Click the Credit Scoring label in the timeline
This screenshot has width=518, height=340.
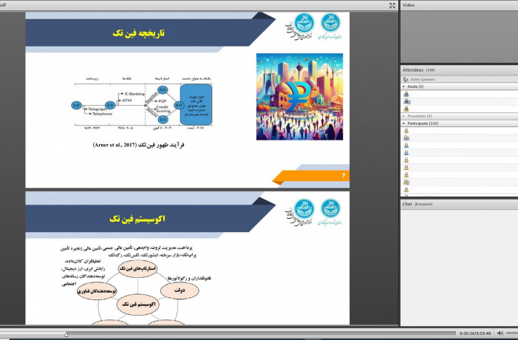tap(163, 109)
